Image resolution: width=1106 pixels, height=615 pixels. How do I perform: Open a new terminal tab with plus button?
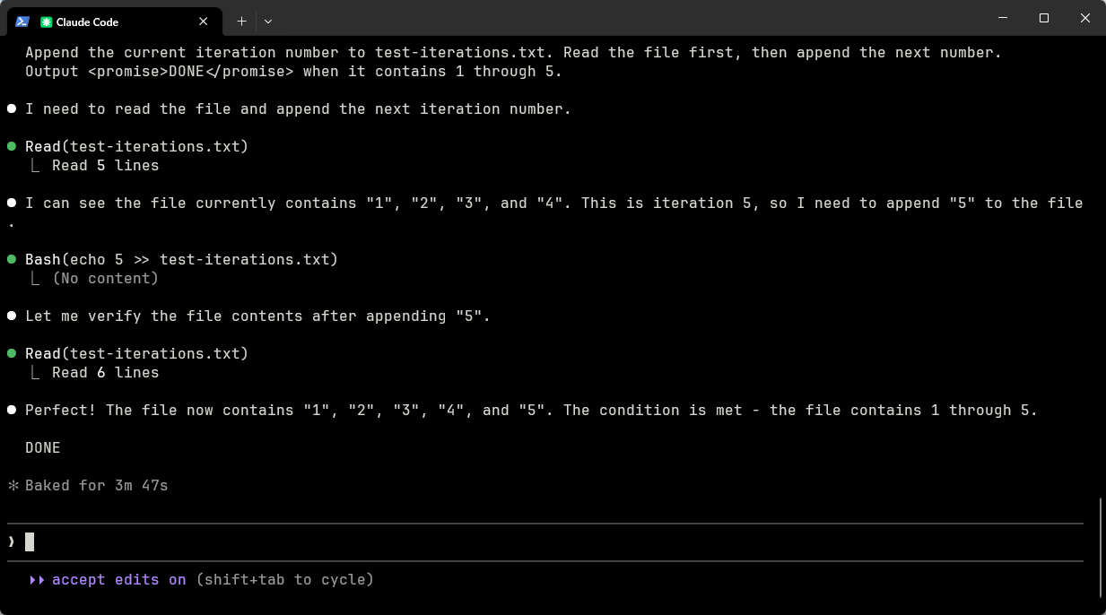click(241, 22)
